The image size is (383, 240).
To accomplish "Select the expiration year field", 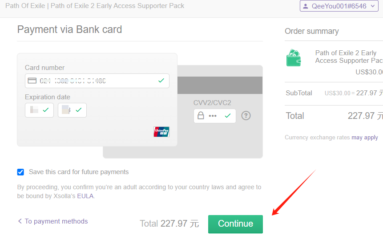I will pyautogui.click(x=72, y=110).
